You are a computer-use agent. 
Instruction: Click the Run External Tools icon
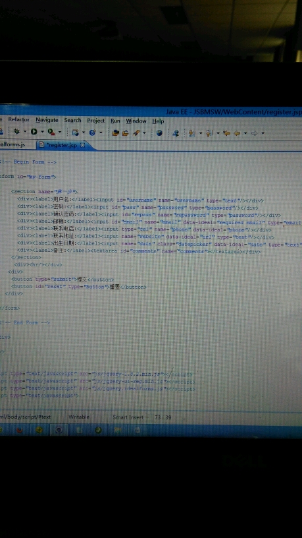51,132
